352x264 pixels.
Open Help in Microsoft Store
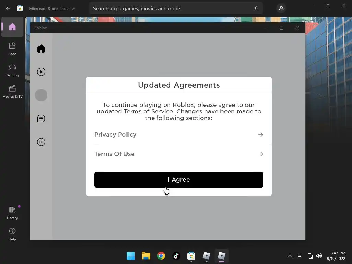click(x=12, y=234)
